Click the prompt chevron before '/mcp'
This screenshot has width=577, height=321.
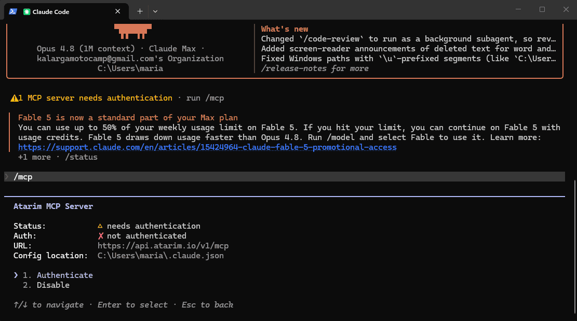7,177
